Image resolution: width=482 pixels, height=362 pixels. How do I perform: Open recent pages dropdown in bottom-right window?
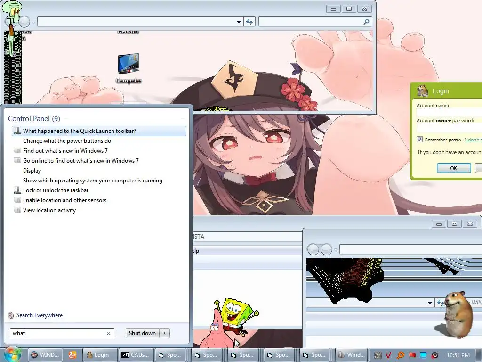(336, 250)
